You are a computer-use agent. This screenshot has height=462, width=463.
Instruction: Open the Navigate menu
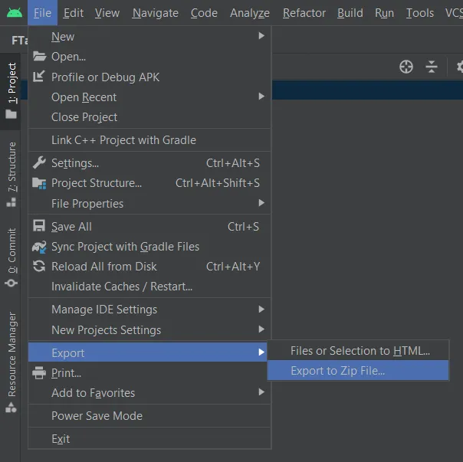(x=156, y=13)
